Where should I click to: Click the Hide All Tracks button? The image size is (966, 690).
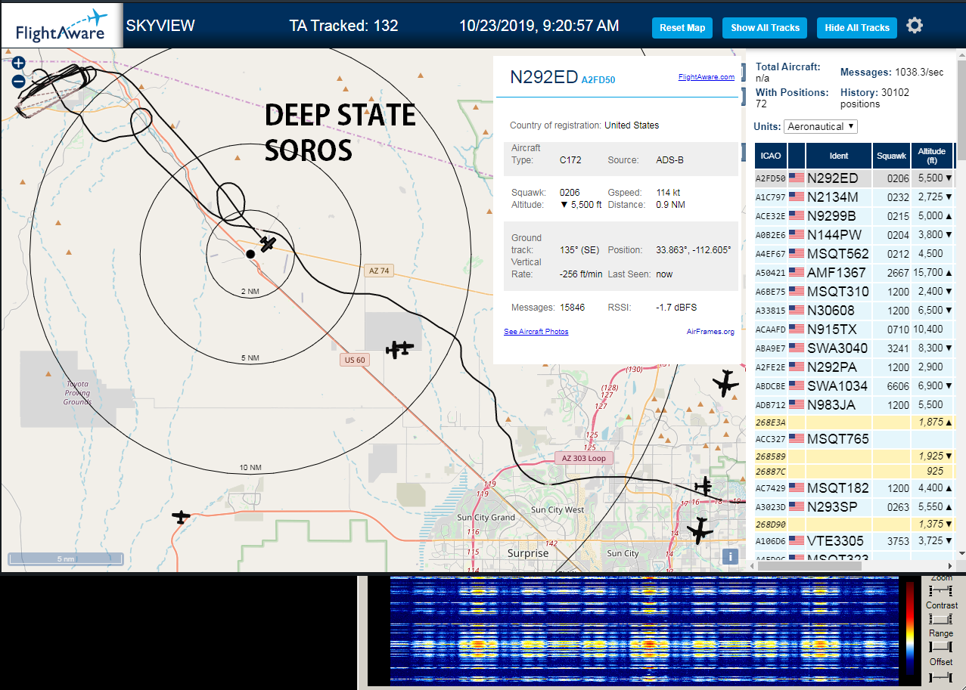coord(857,28)
